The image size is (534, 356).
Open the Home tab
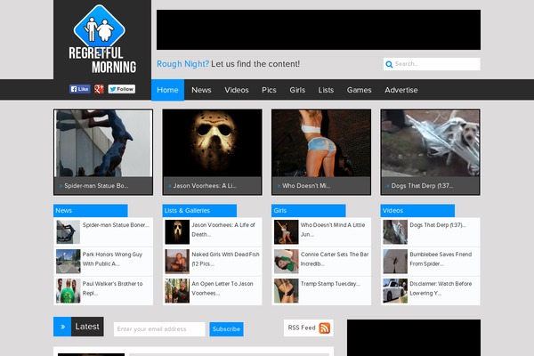tap(167, 90)
